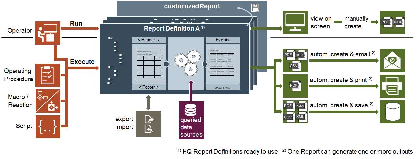
Task: Click the monitor view on screen icon
Action: tap(295, 22)
